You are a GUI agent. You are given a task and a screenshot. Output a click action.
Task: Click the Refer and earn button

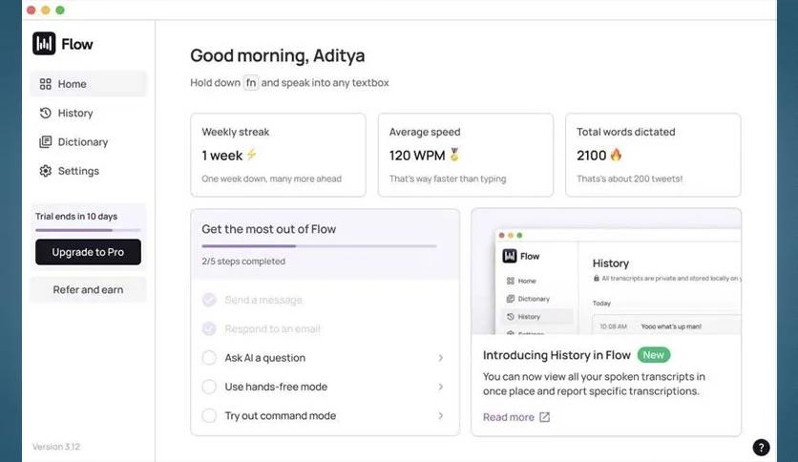88,289
